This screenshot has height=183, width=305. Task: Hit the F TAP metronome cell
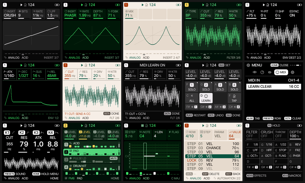pyautogui.click(x=234, y=98)
